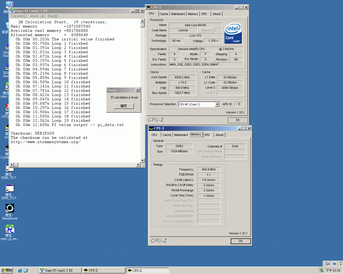
Task: Click the Core Speed value 4009.2 MHz
Action: click(182, 77)
